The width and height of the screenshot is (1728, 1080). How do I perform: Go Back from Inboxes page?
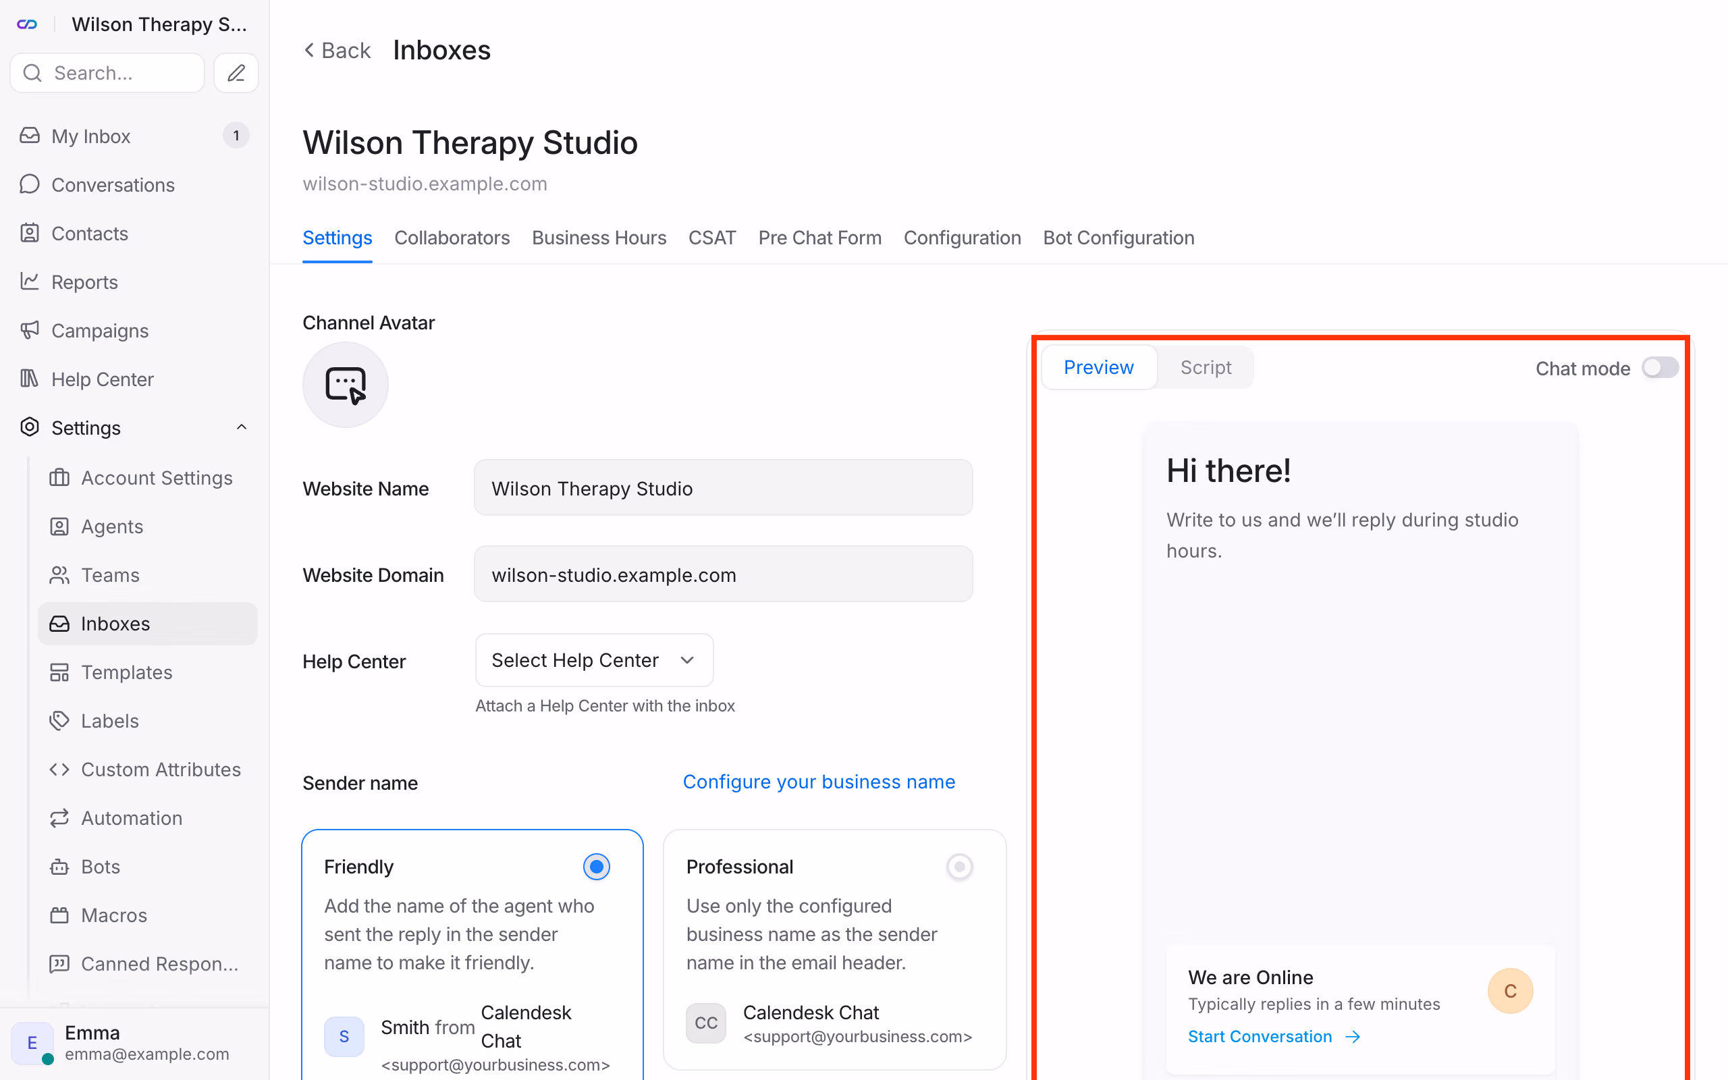(x=337, y=50)
